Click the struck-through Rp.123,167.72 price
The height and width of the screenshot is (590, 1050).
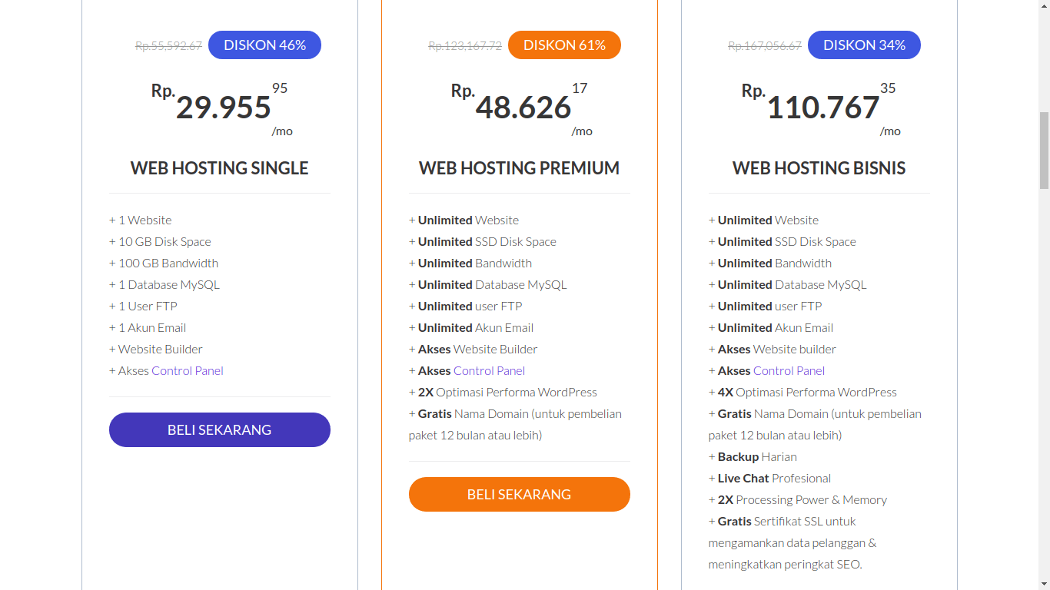point(465,46)
